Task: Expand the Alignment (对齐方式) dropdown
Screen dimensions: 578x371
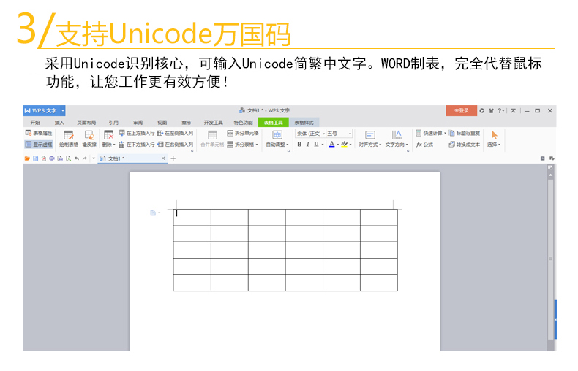Action: tap(369, 145)
